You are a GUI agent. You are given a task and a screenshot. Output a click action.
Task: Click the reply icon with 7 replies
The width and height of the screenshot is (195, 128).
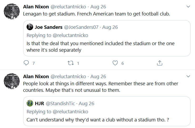[x=26, y=63]
